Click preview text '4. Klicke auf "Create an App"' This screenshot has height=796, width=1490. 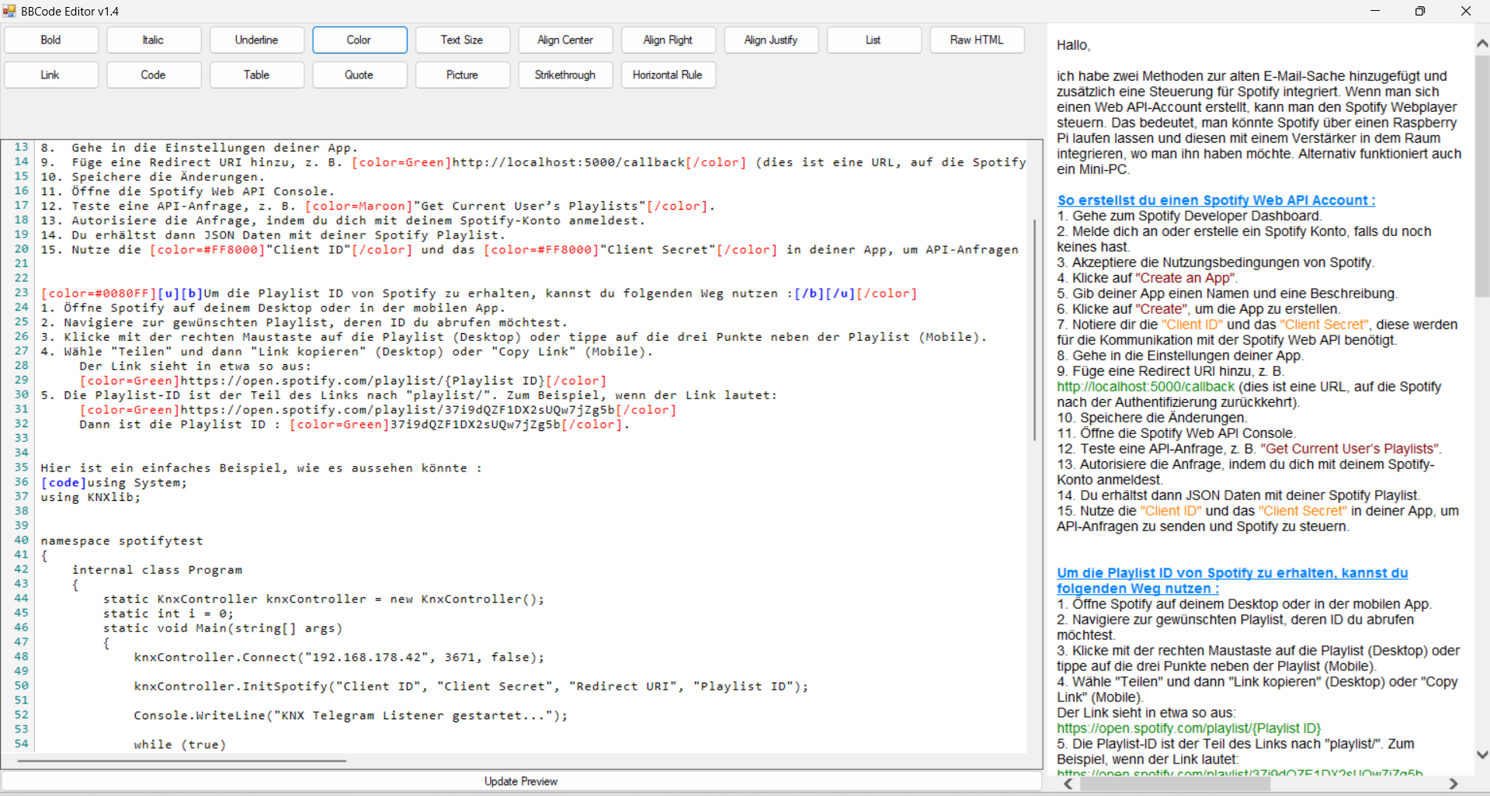coord(1147,278)
